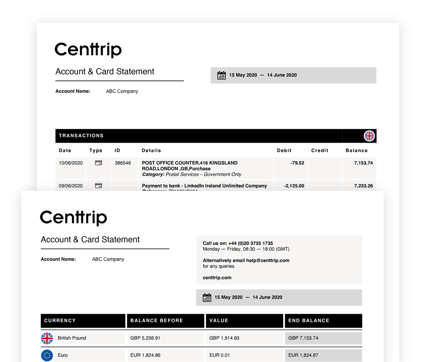Click the UK flag in the Transactions header

[x=369, y=136]
